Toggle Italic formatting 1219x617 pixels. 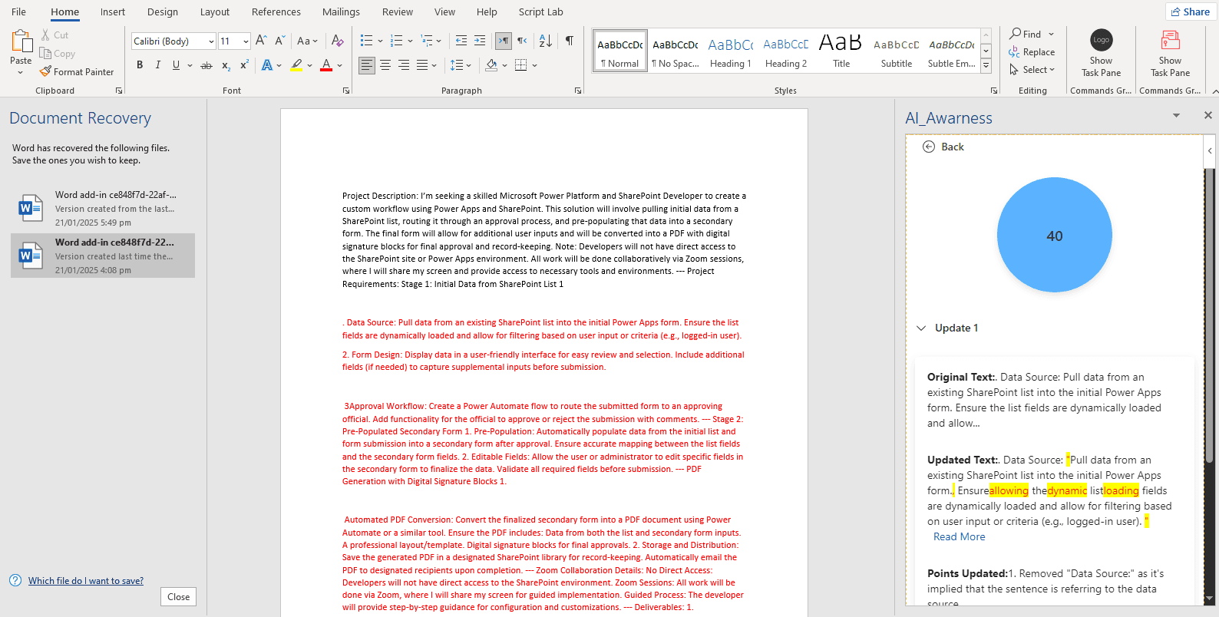[158, 65]
